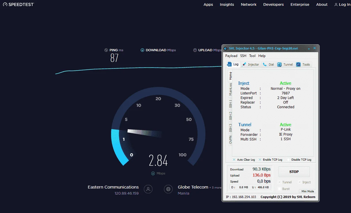Click the 'Normal - Proxy on' mode value
Screen dimensions: 351x213
click(x=285, y=89)
